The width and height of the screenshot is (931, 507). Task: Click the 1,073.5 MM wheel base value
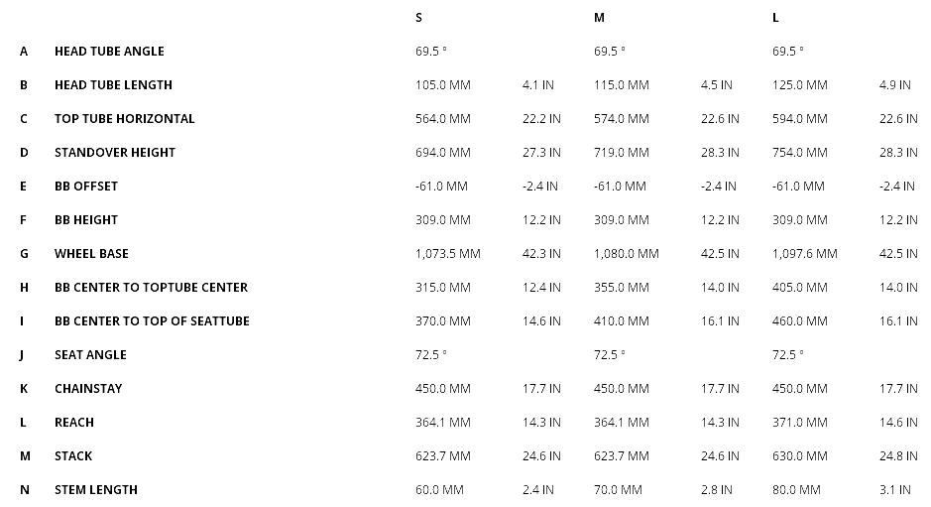coord(448,253)
